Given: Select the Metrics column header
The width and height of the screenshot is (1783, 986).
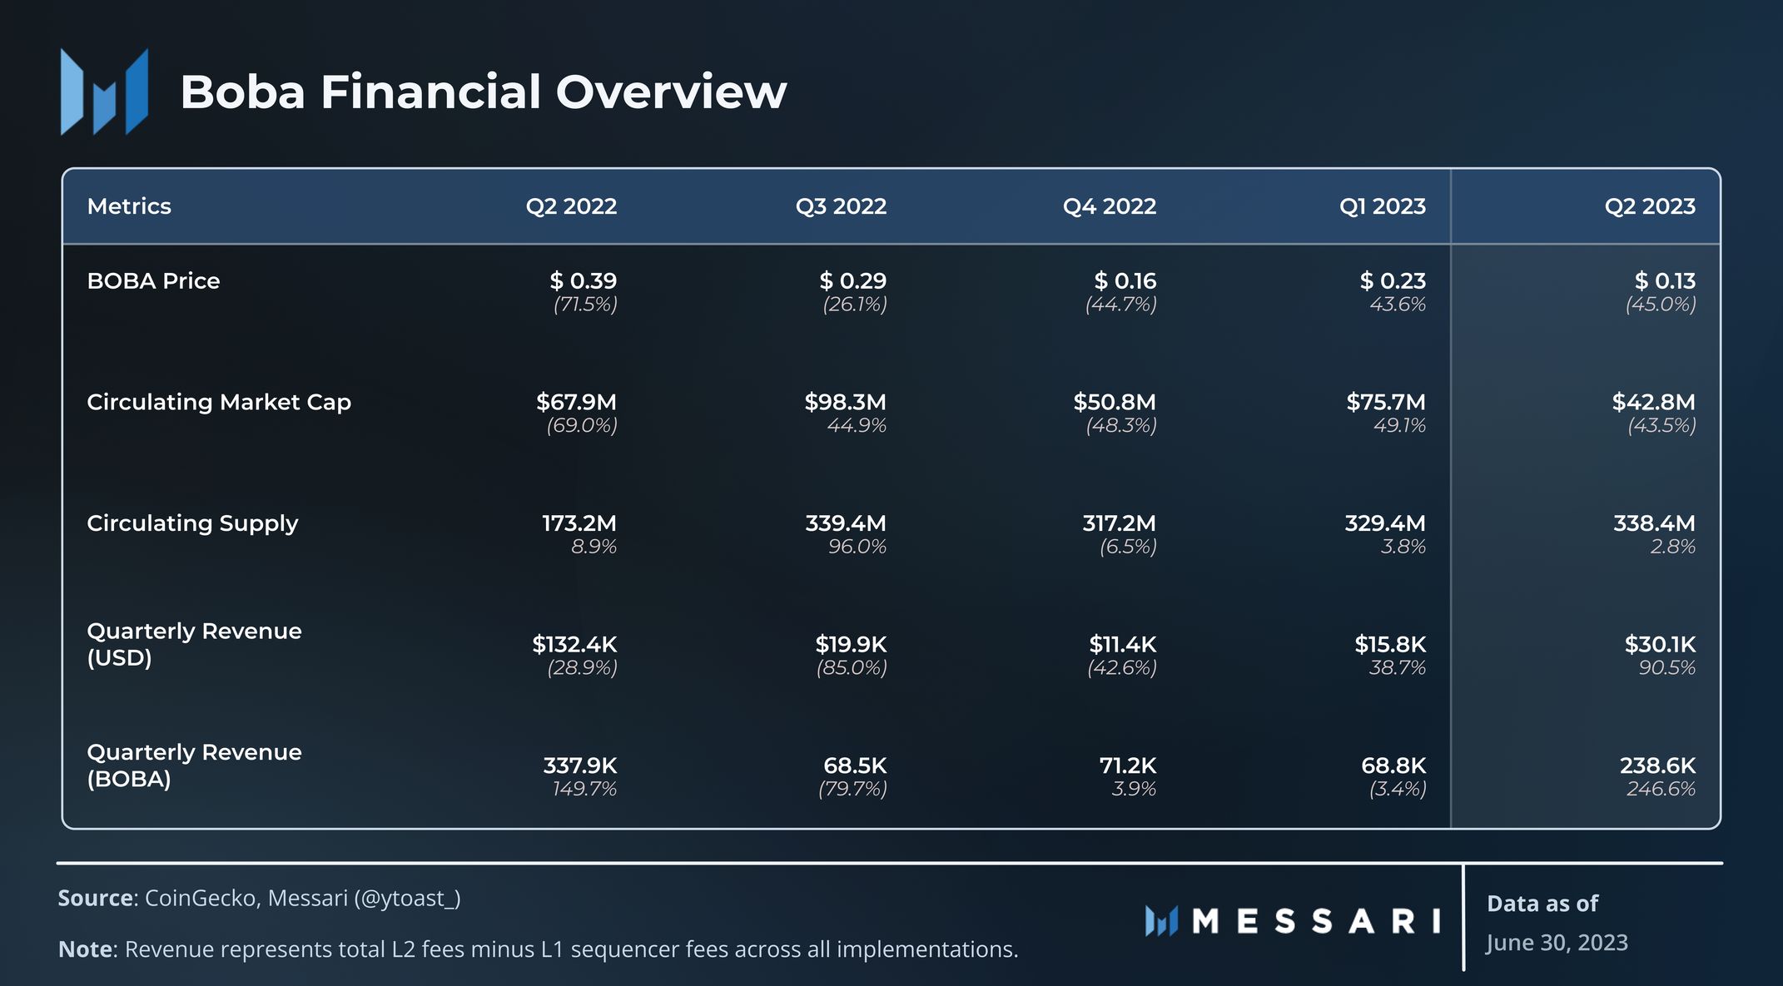Looking at the screenshot, I should [129, 206].
